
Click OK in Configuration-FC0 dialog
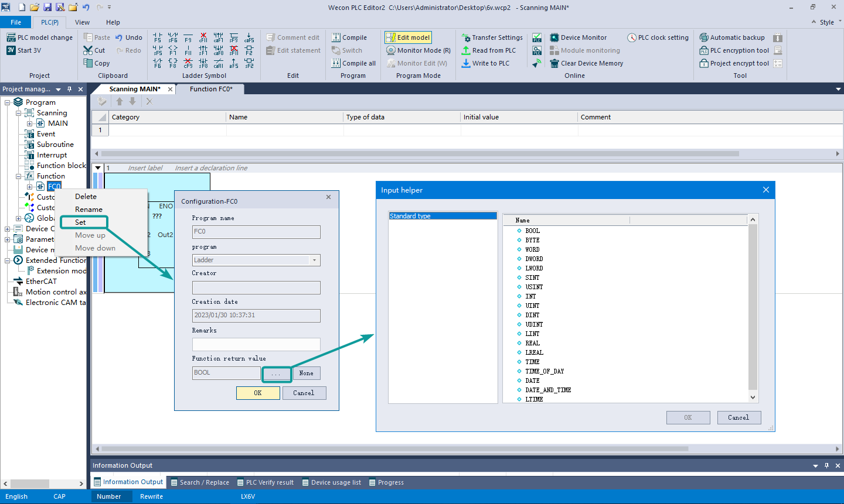pyautogui.click(x=258, y=393)
